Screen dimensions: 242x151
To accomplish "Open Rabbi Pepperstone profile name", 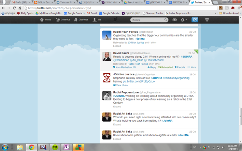I will 126,92.
